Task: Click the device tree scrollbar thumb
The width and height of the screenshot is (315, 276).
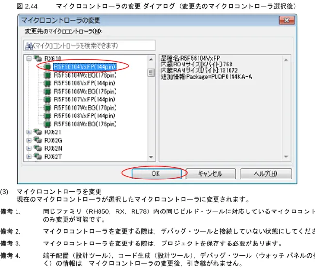Action: coord(151,72)
